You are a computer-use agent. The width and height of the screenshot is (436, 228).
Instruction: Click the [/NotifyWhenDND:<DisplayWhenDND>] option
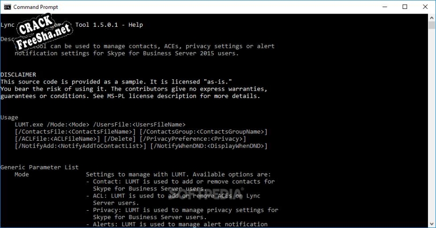coord(209,146)
